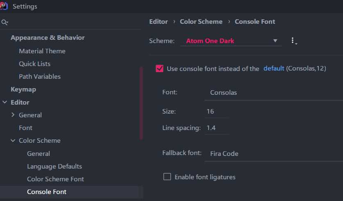Go to Keymap settings

click(x=23, y=89)
